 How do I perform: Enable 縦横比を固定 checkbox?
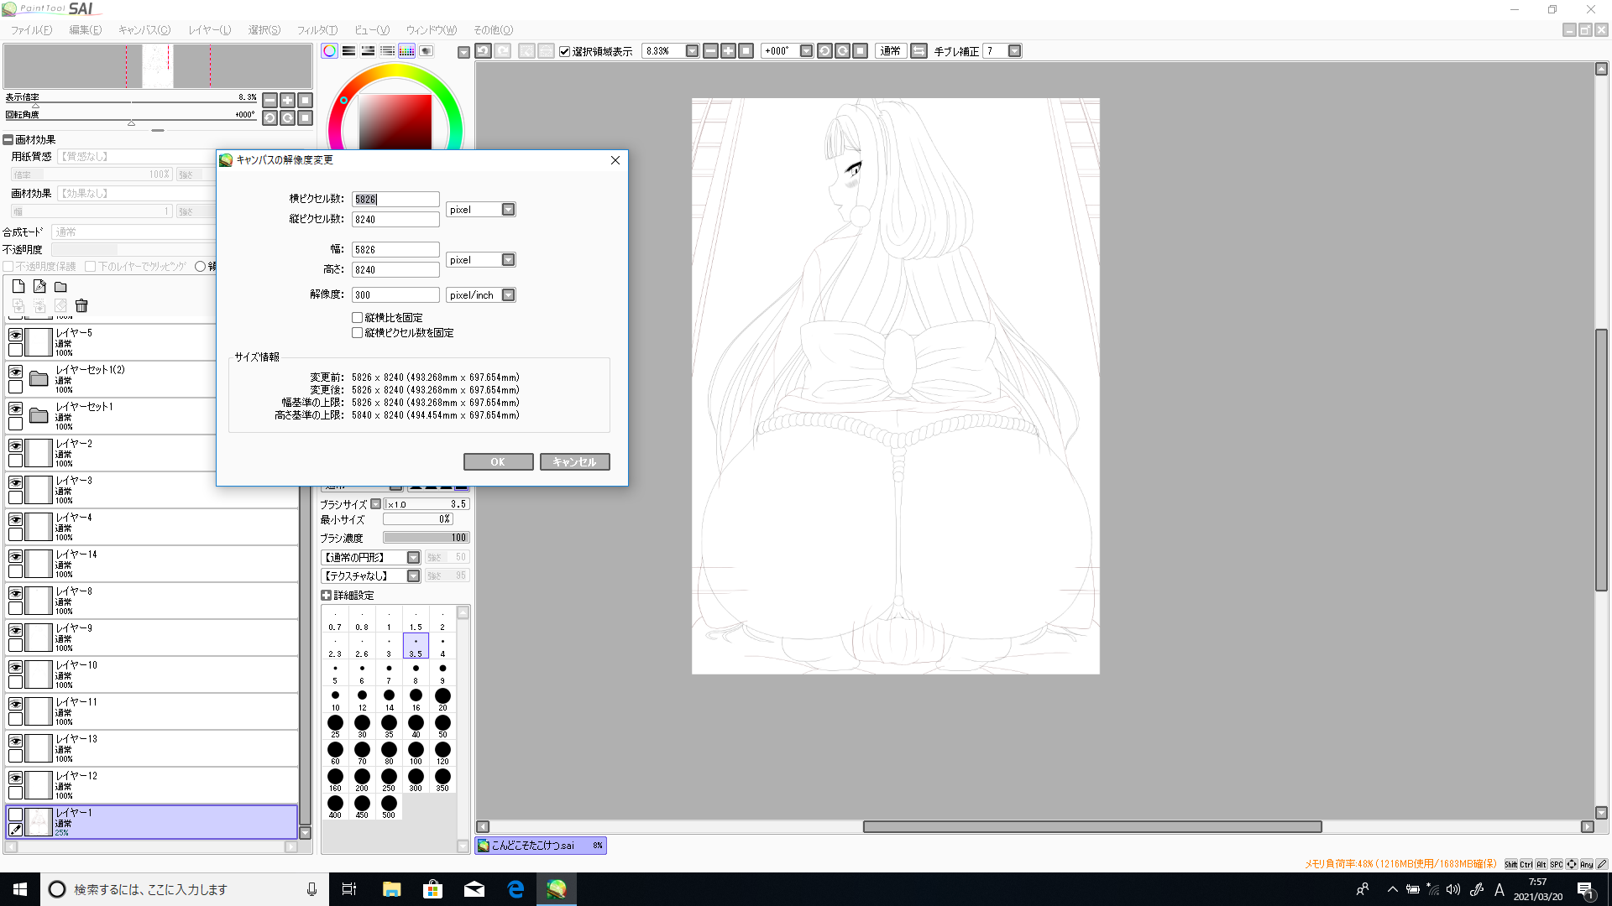(x=358, y=318)
